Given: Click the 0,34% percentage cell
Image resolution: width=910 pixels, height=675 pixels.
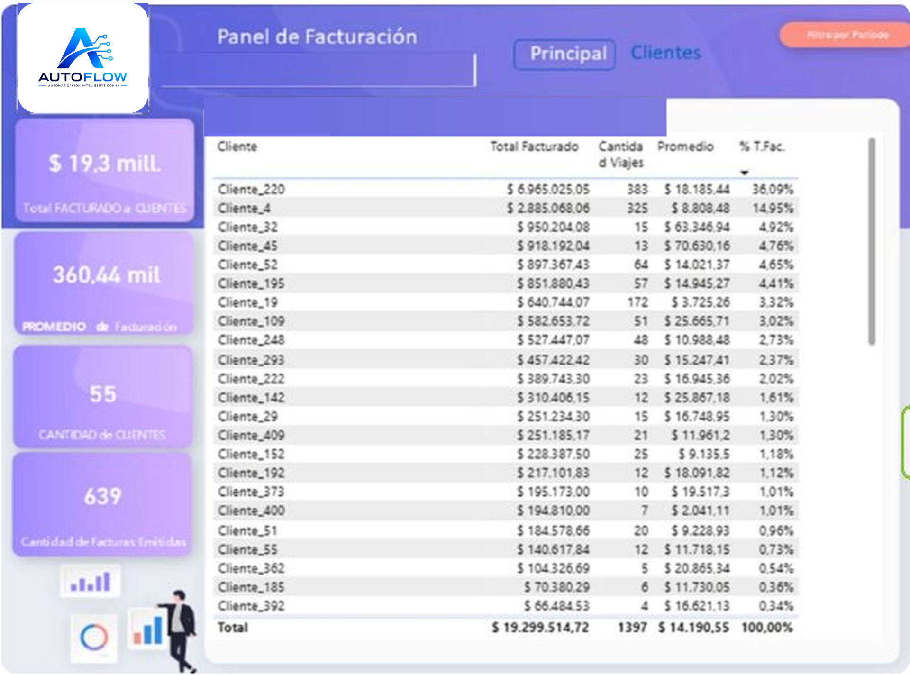Looking at the screenshot, I should click(x=776, y=606).
